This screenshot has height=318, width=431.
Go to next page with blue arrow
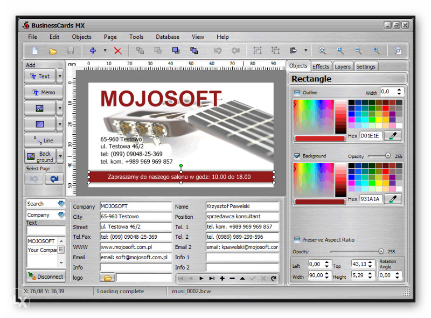(x=54, y=179)
